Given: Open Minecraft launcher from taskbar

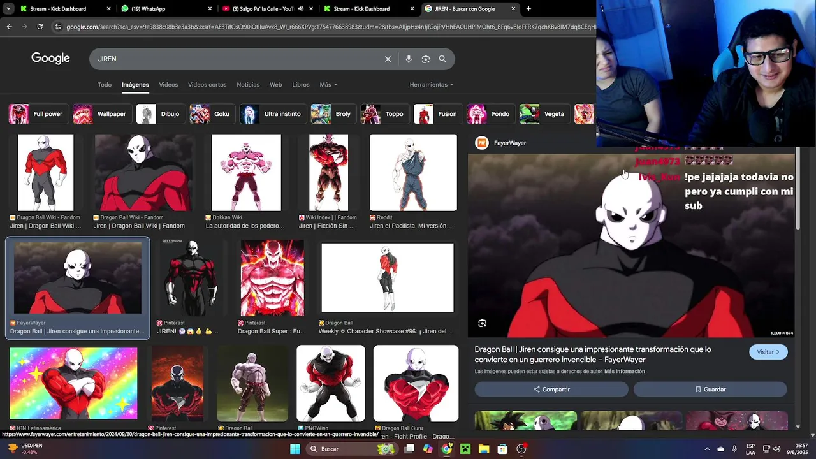Looking at the screenshot, I should point(465,449).
